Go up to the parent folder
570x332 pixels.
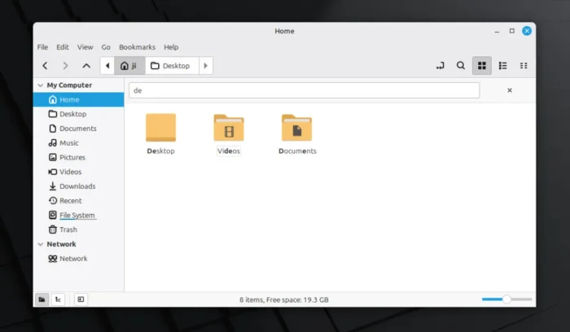pos(86,66)
